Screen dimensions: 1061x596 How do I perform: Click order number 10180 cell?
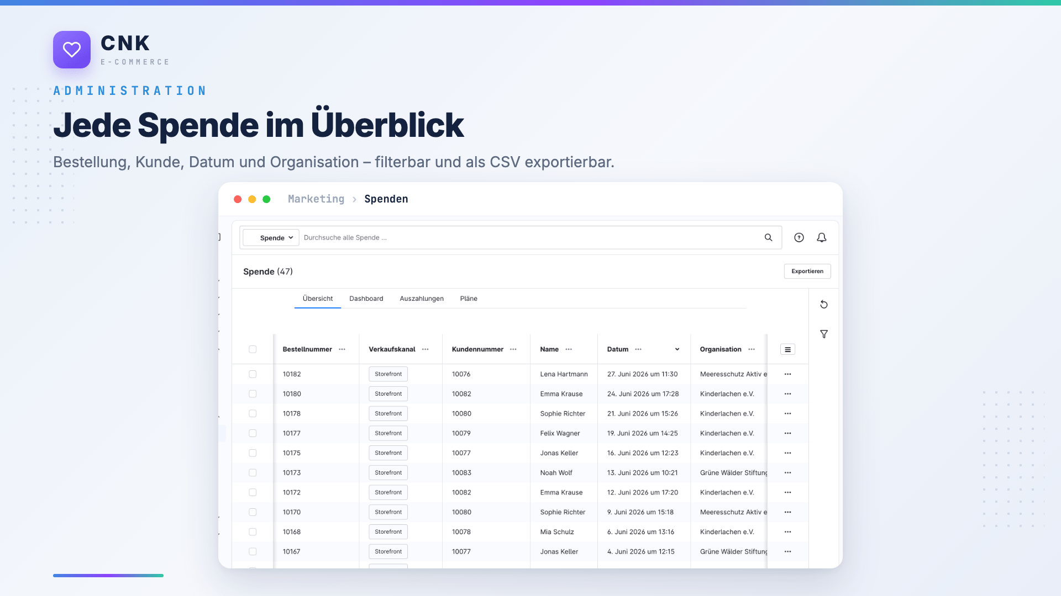point(292,394)
